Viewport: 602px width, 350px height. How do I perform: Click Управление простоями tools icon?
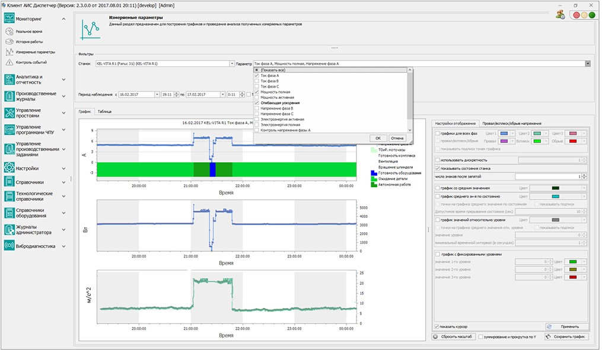pos(9,113)
